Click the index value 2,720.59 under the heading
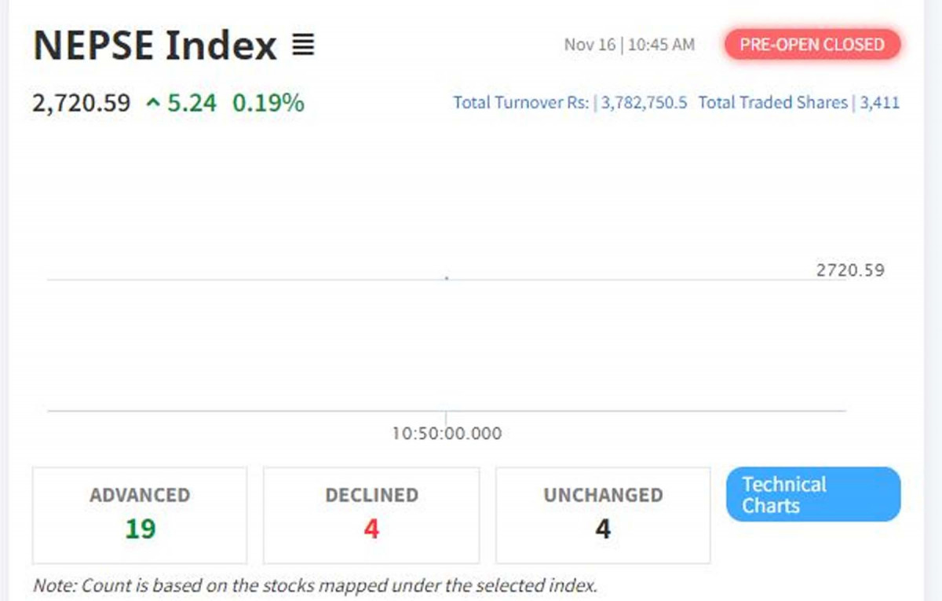942x601 pixels. [82, 103]
